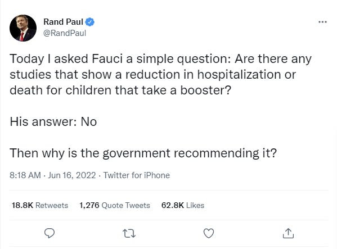Open the three-dot more options menu
This screenshot has width=337, height=249.
pos(322,22)
